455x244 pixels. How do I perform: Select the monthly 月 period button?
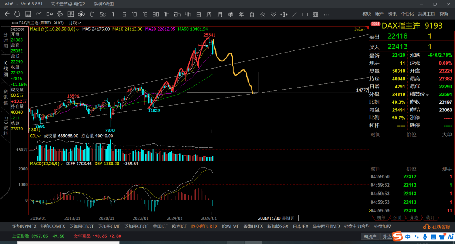(x=220, y=14)
